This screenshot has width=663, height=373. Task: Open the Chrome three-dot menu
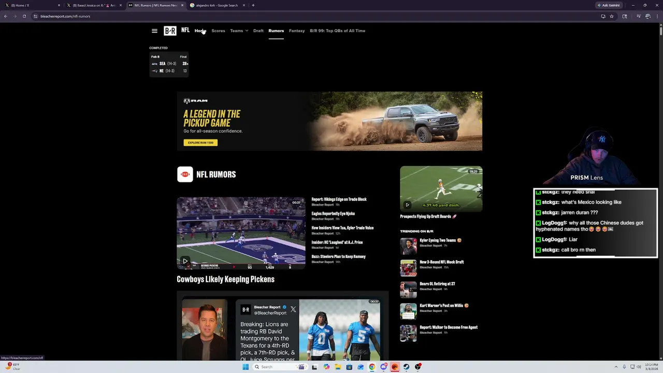[x=657, y=16]
